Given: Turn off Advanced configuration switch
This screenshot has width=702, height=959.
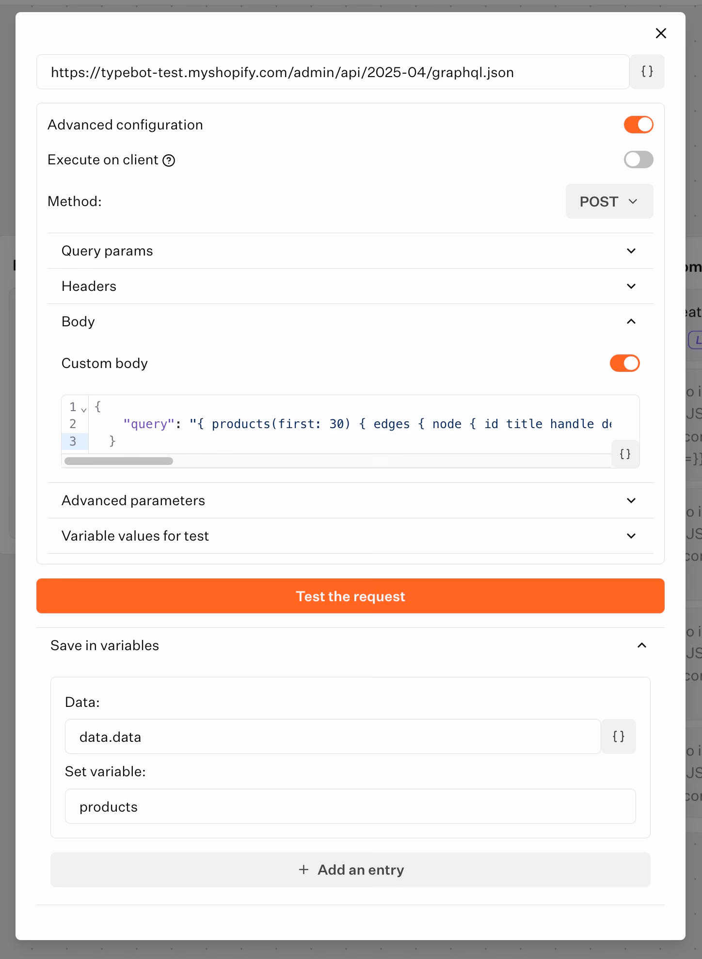Looking at the screenshot, I should pyautogui.click(x=638, y=125).
